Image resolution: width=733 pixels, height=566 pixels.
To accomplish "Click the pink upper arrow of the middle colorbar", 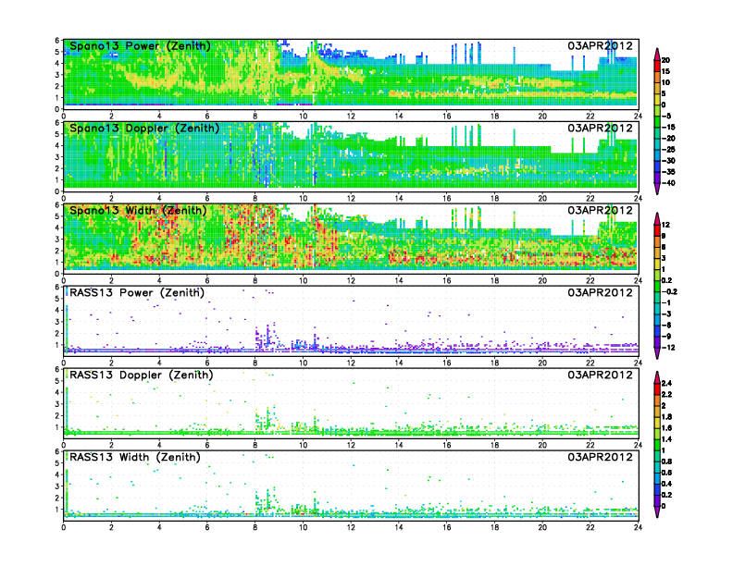I will pyautogui.click(x=657, y=217).
